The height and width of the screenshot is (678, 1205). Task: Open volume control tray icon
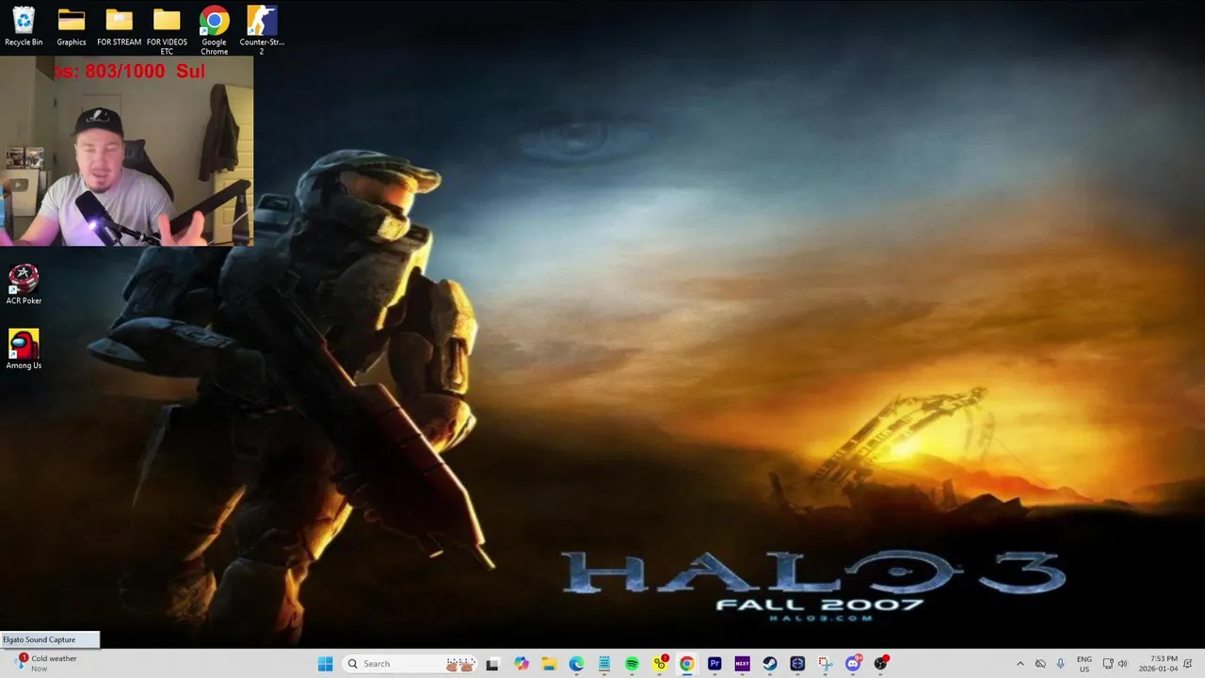click(x=1122, y=664)
